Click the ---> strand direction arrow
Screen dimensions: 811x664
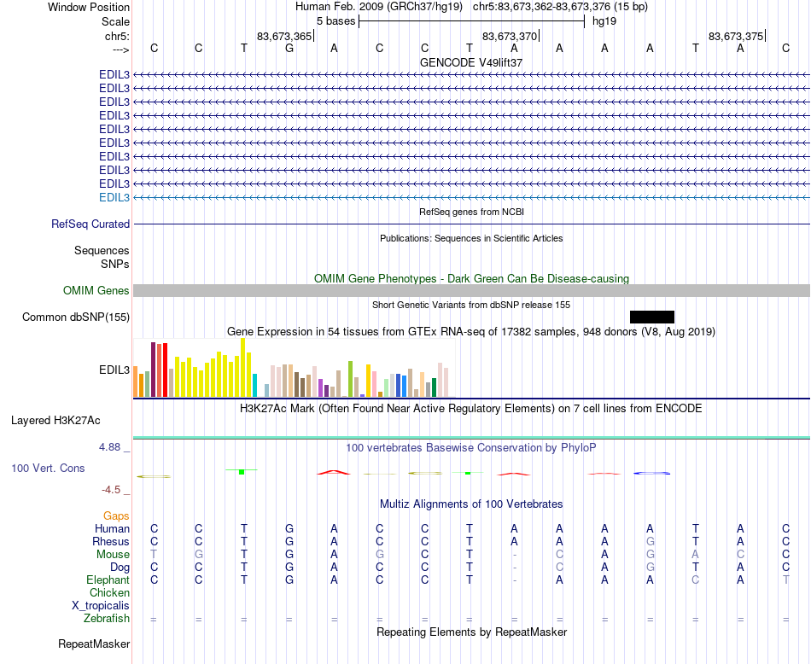click(121, 50)
